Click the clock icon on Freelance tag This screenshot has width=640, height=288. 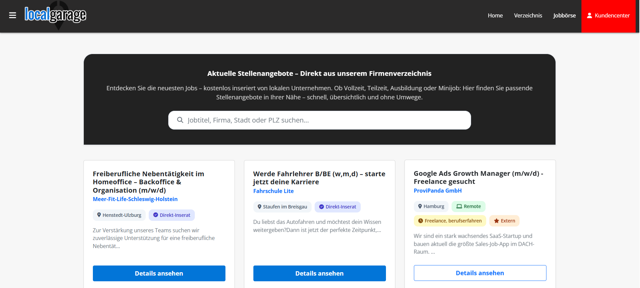point(420,221)
